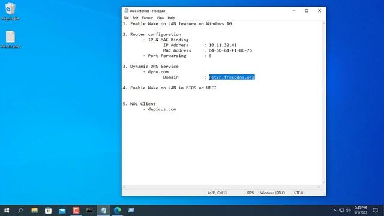The height and width of the screenshot is (216, 384).
Task: Open the Command Prompt taskbar icon
Action: [89, 211]
